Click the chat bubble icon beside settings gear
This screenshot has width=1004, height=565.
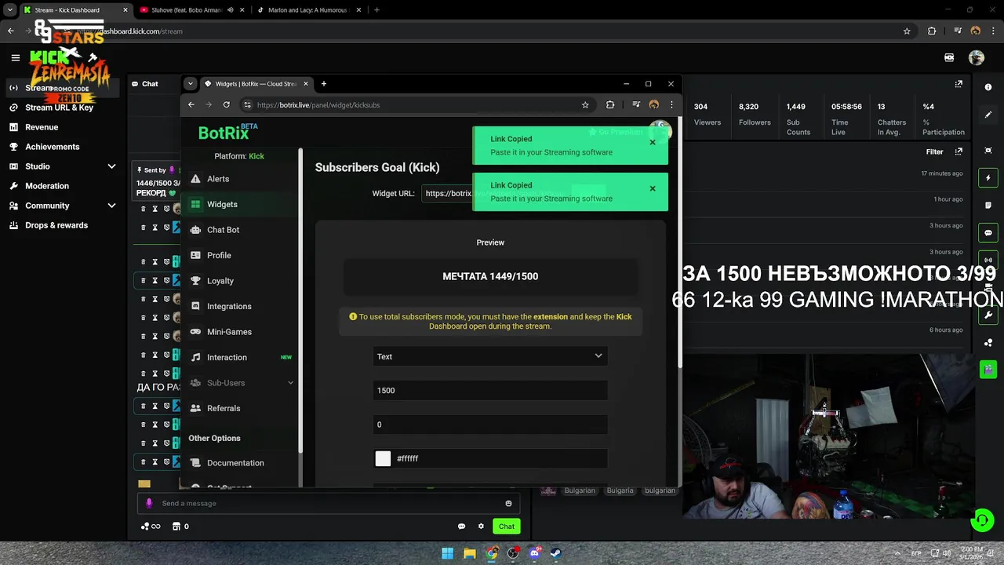click(461, 527)
